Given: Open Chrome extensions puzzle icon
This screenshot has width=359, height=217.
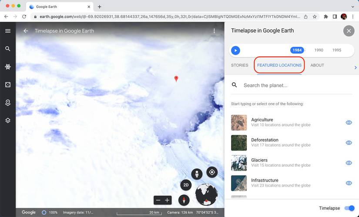Looking at the screenshot, I should click(326, 17).
